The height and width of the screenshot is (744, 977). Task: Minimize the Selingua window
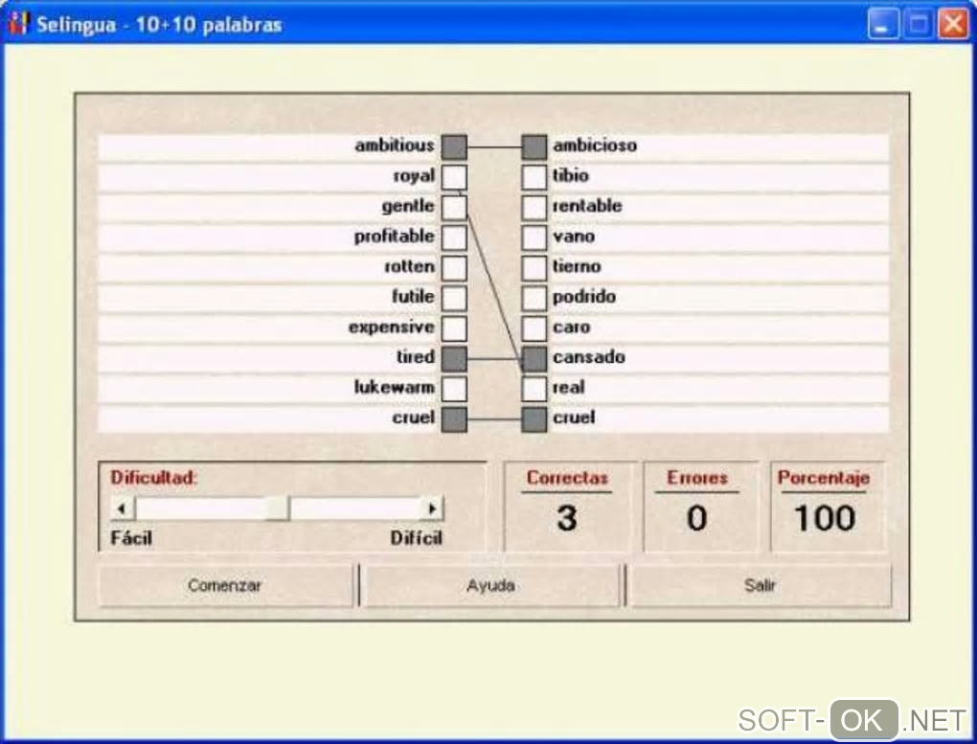click(x=882, y=24)
